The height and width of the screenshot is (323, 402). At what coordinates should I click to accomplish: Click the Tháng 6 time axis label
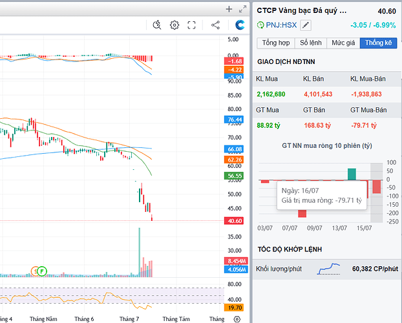(84, 319)
